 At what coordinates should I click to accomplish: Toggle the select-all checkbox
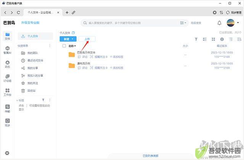tap(64, 46)
